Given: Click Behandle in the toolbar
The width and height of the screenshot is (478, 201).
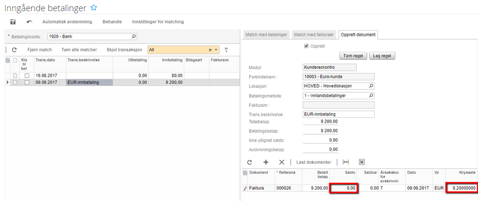Looking at the screenshot, I should coord(112,22).
